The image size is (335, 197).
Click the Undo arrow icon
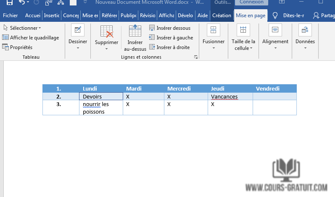[x=22, y=3]
